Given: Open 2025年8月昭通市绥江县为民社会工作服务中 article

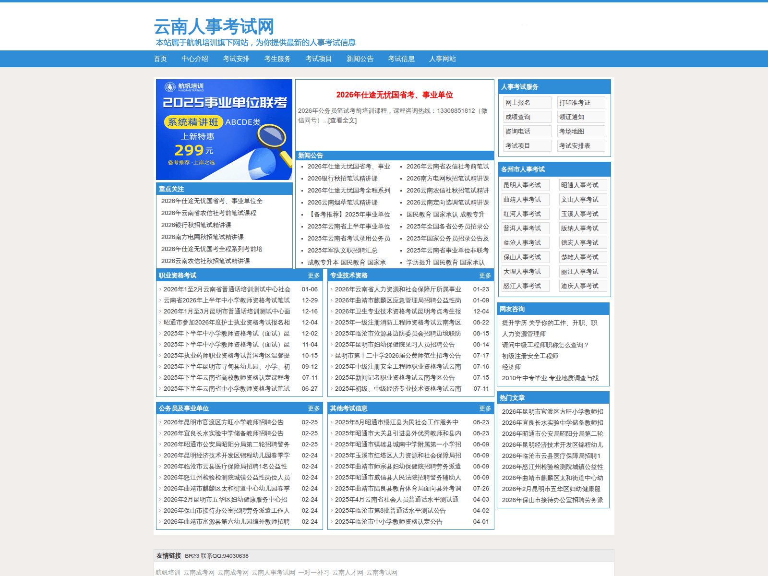Looking at the screenshot, I should 396,422.
